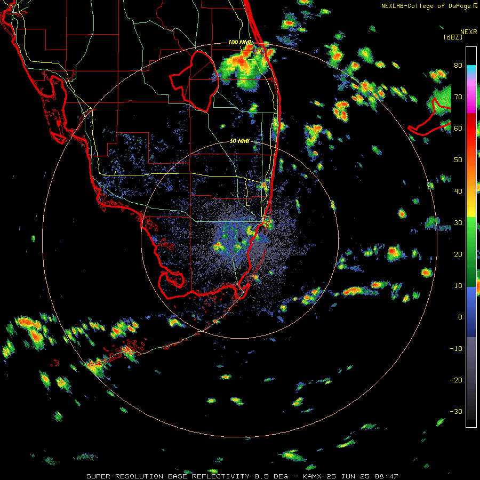The image size is (480, 480).
Task: Click the 60 value on the dBZ scale
Action: (x=458, y=129)
